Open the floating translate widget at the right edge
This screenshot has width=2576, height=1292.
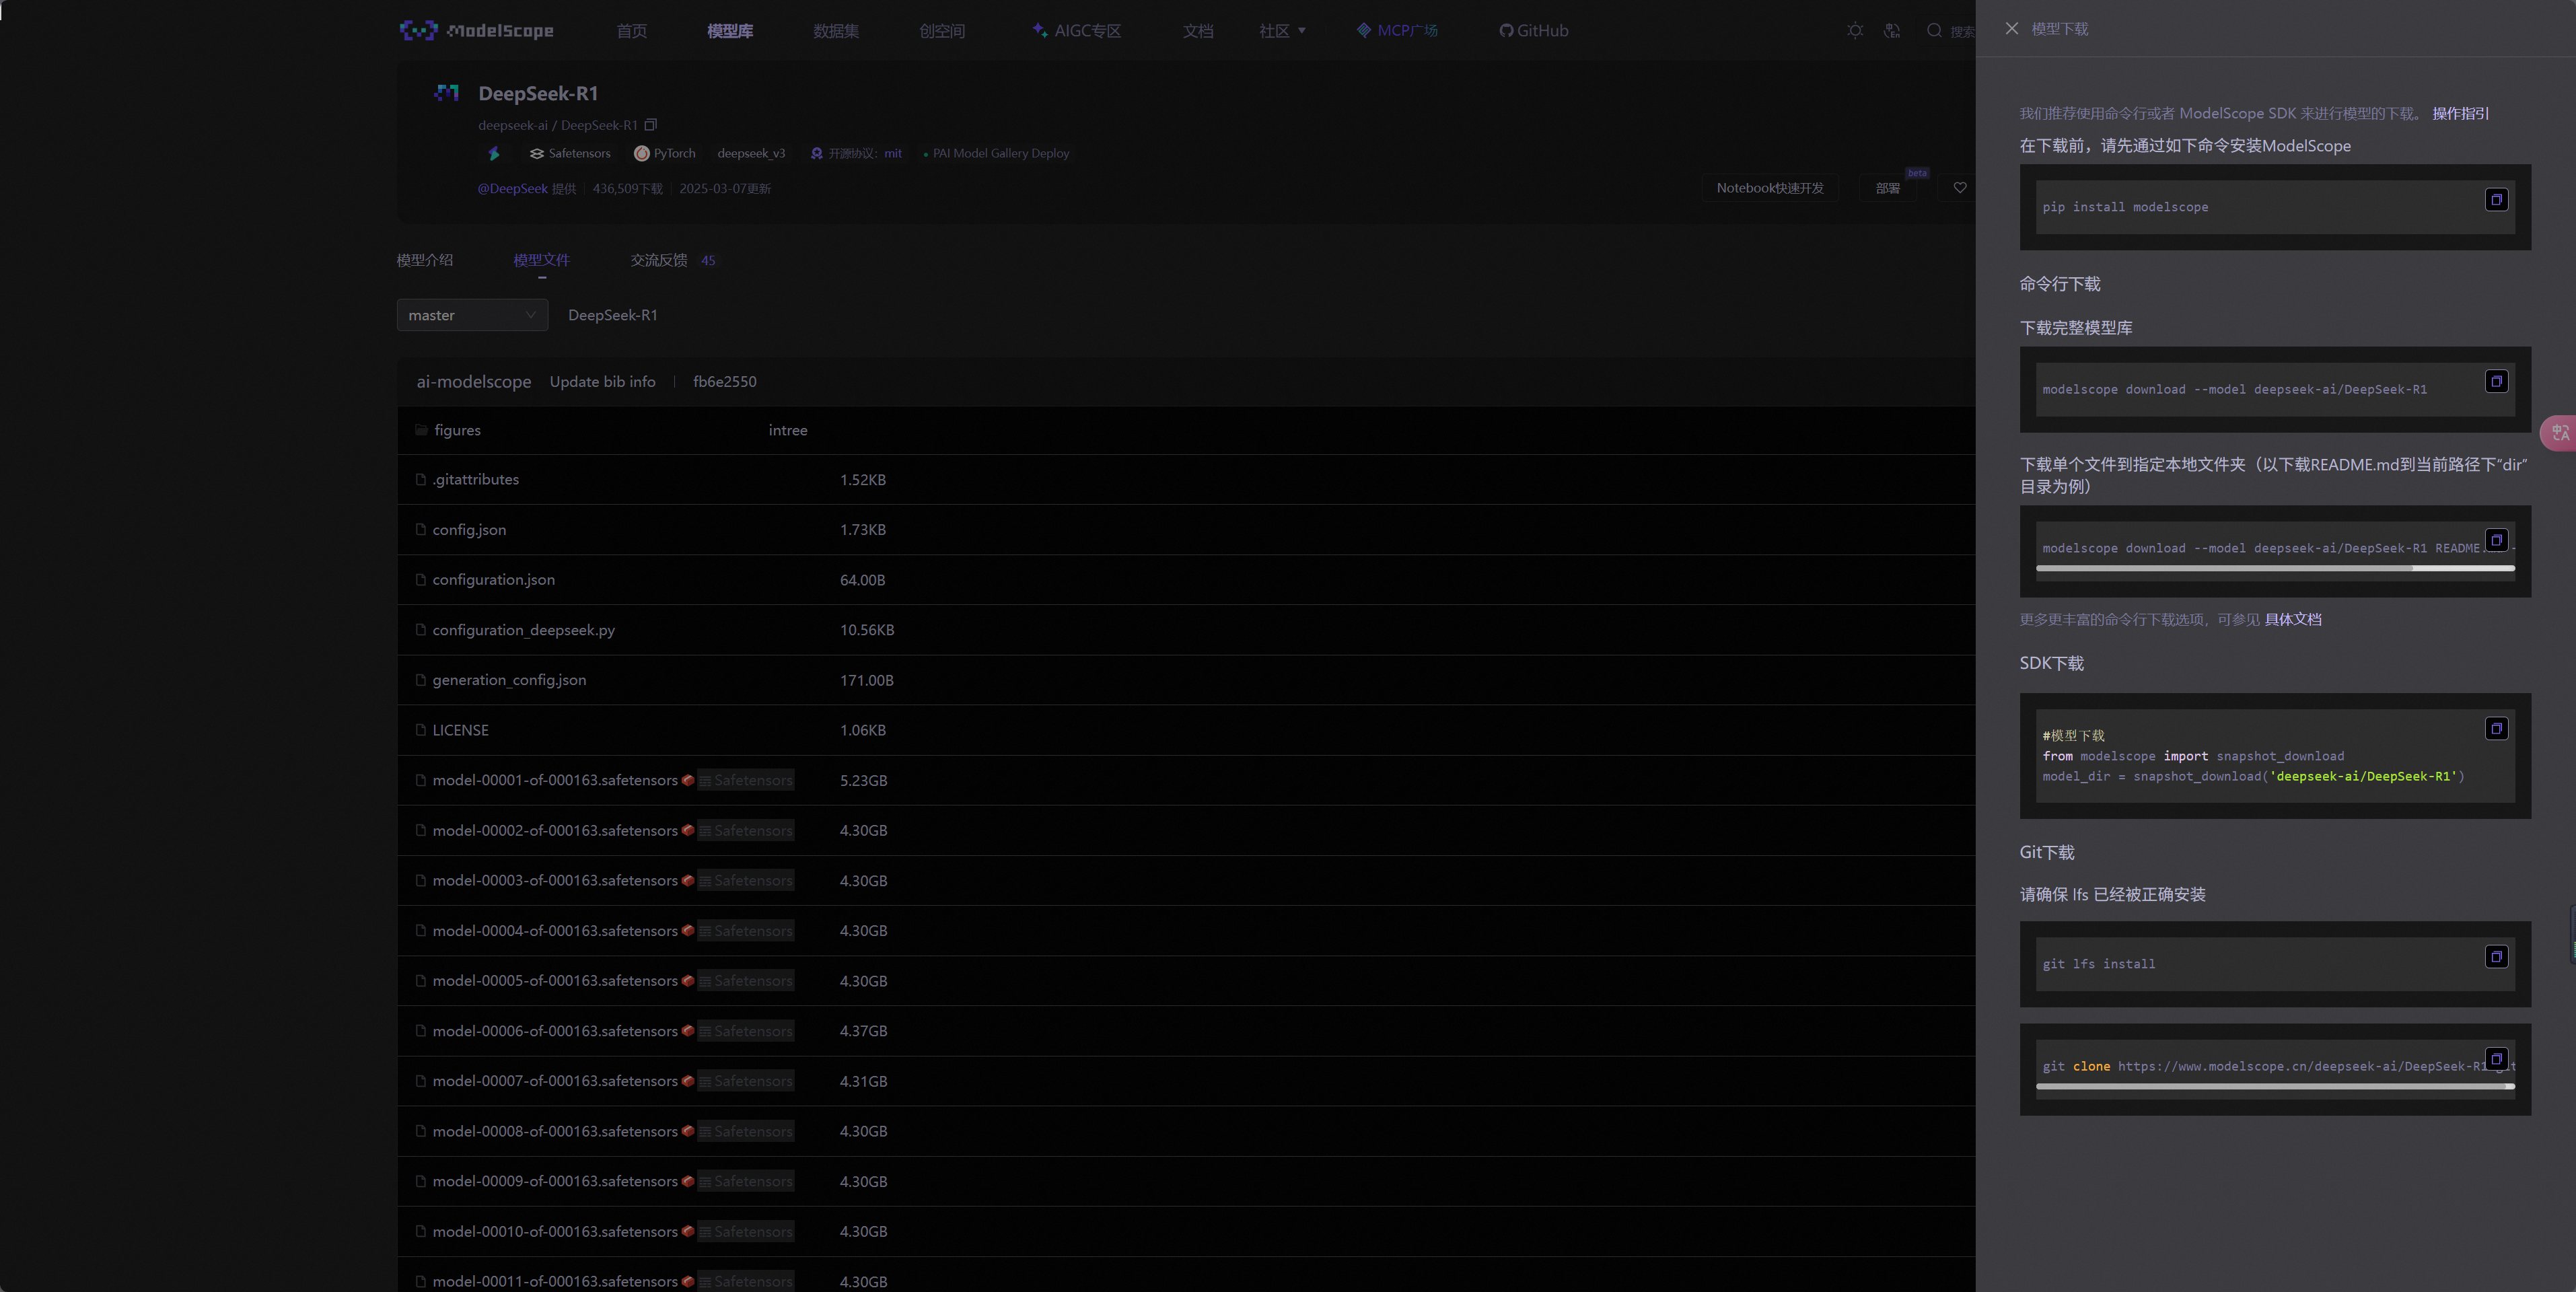coord(2559,433)
